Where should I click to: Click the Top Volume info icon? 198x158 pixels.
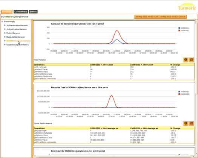point(186,60)
